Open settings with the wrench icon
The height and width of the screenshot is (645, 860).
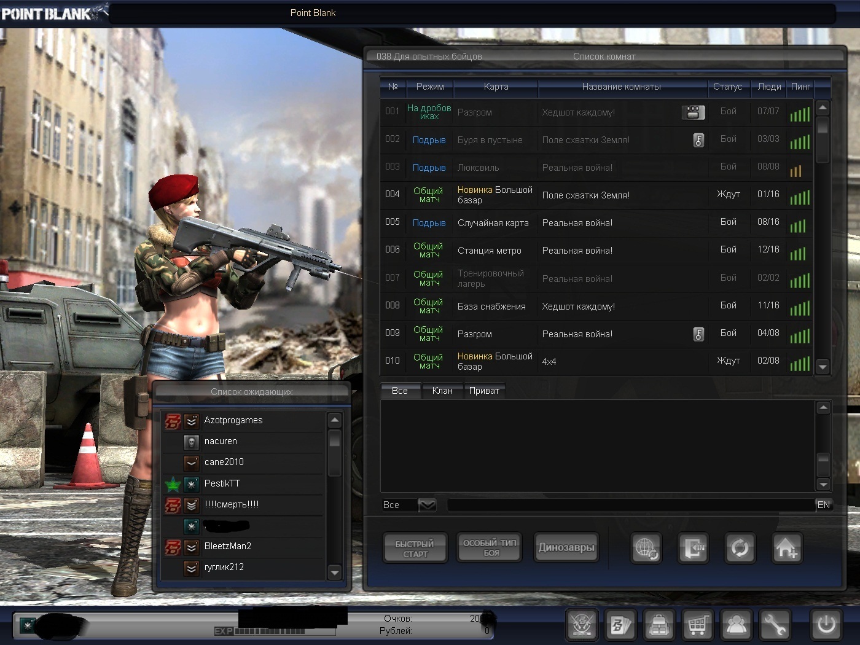(775, 625)
